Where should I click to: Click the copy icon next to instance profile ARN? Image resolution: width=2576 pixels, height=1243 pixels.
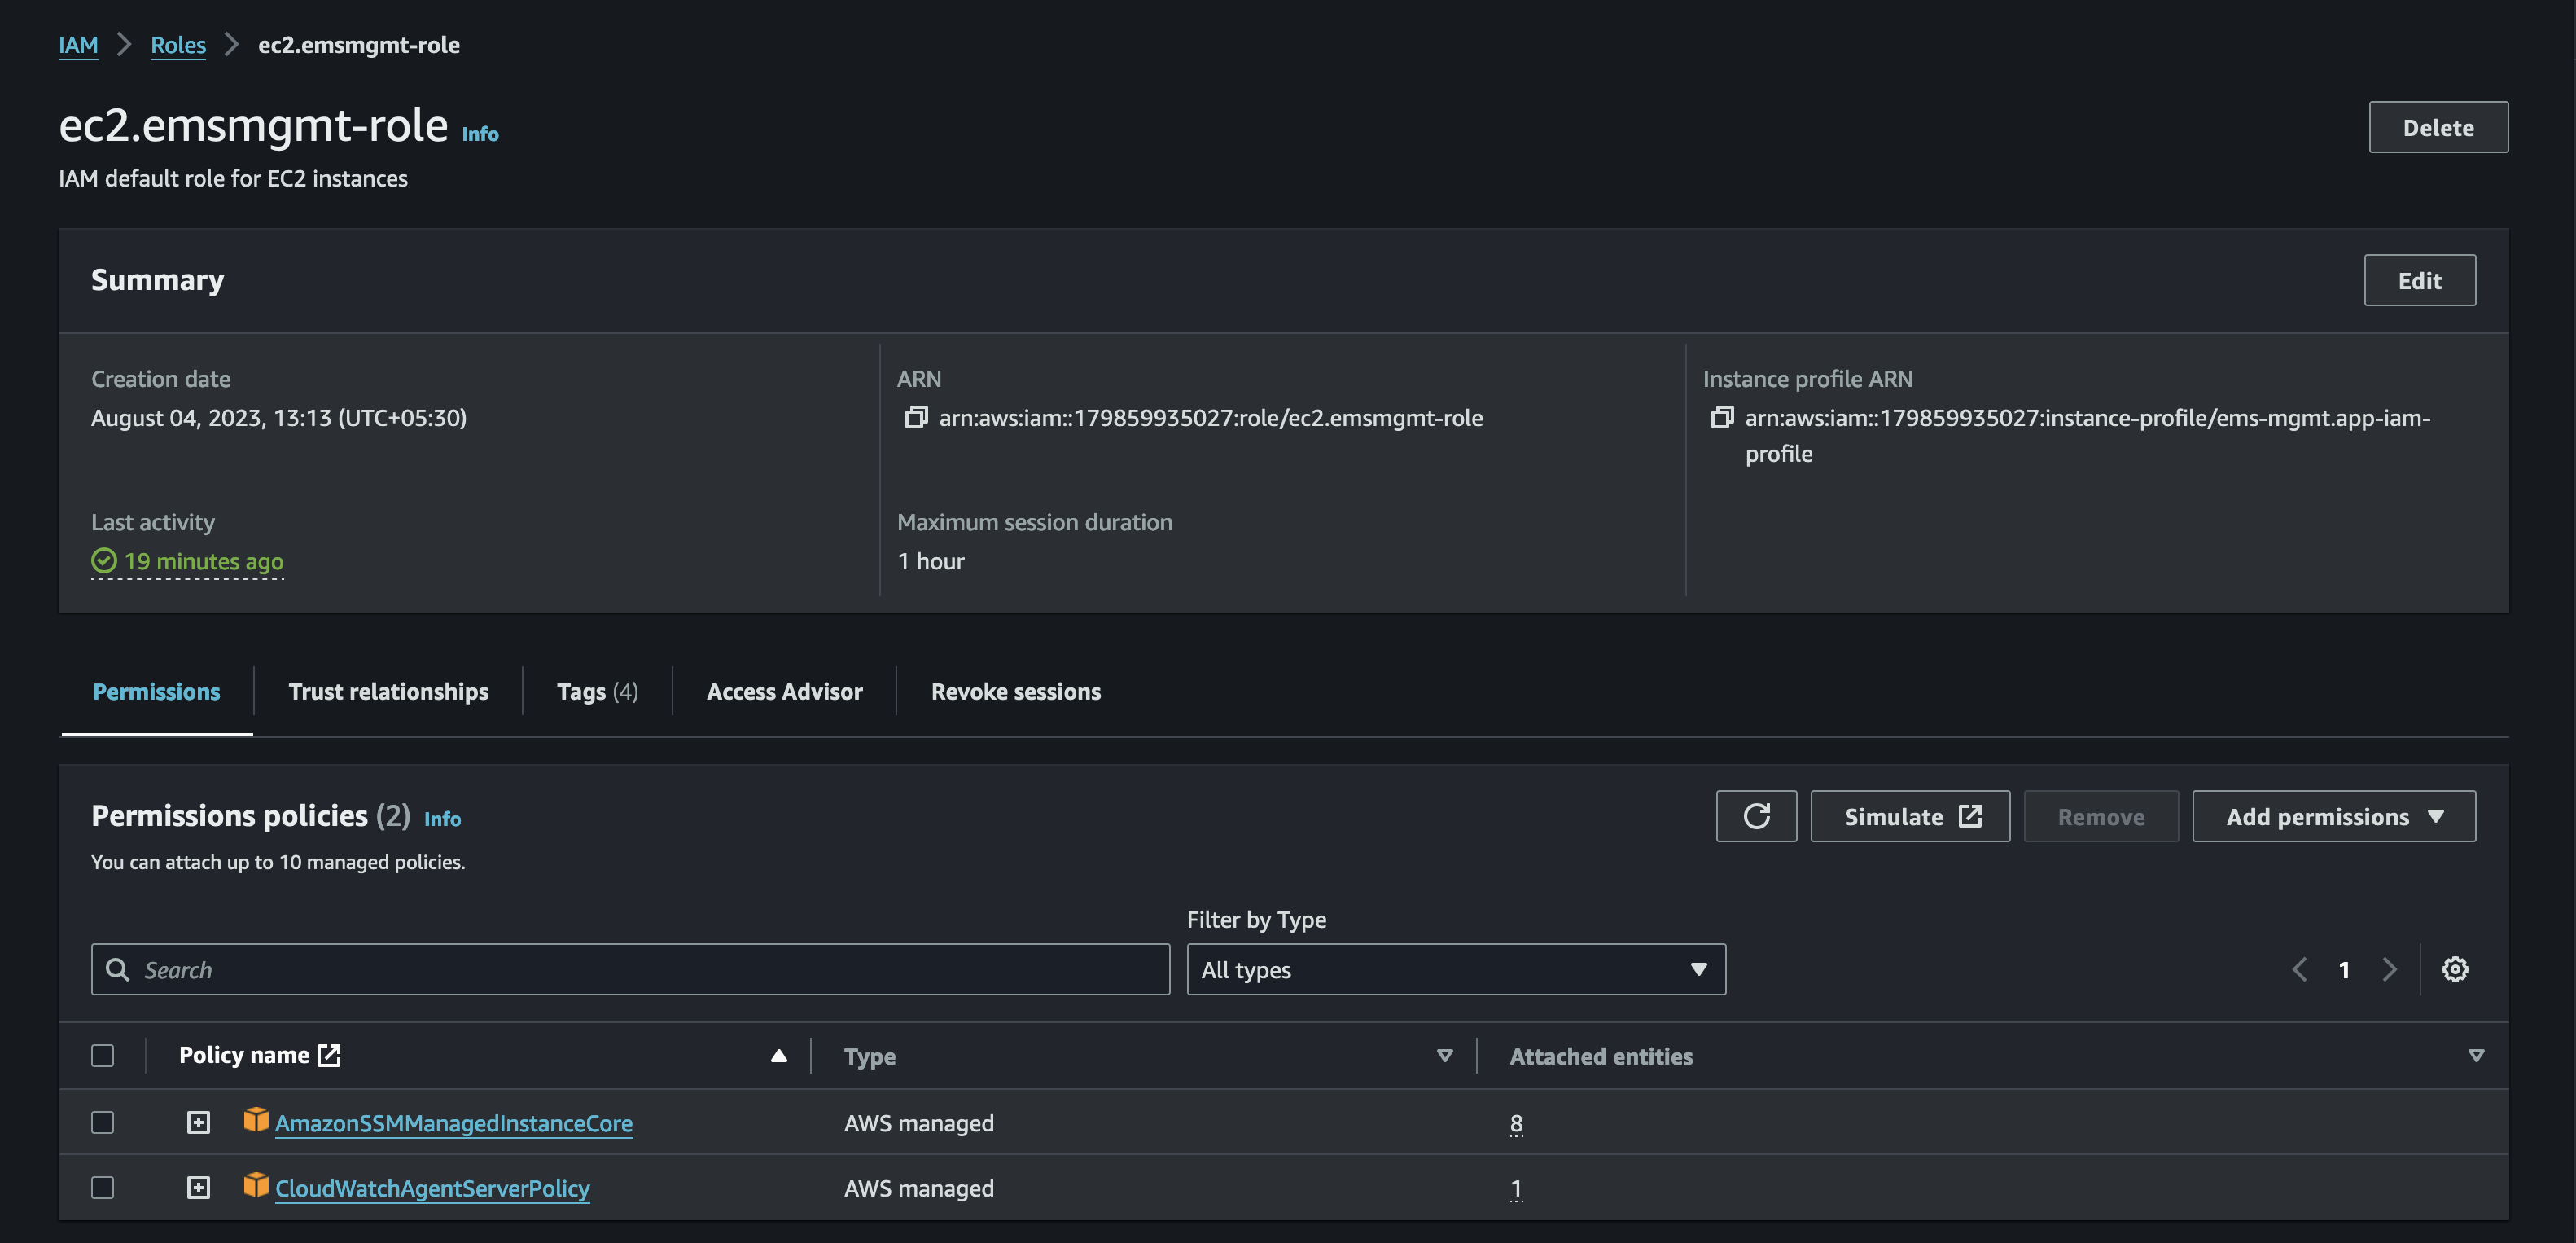coord(1724,418)
